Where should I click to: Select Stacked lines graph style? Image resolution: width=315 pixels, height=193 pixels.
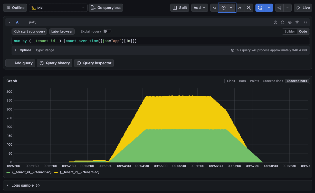(x=273, y=81)
